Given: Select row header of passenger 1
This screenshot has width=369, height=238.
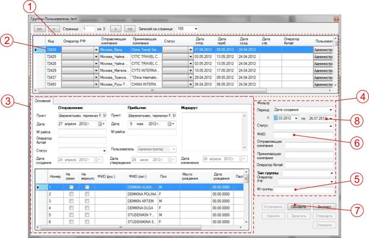Looking at the screenshot, I should [39, 187].
